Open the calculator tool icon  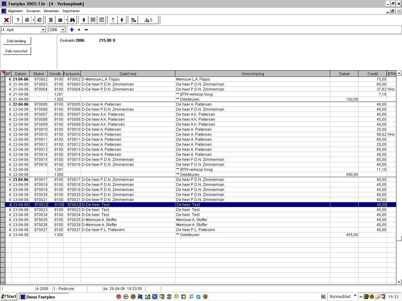click(x=51, y=20)
